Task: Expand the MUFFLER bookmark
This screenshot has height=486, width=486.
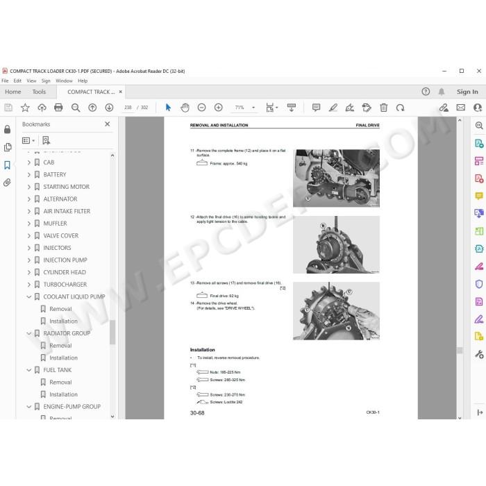Action: point(29,224)
